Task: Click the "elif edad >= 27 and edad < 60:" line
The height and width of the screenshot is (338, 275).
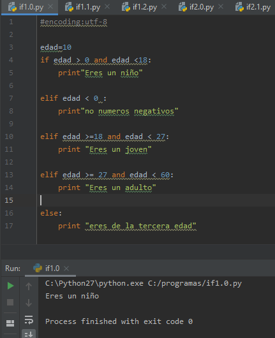Action: click(x=107, y=175)
